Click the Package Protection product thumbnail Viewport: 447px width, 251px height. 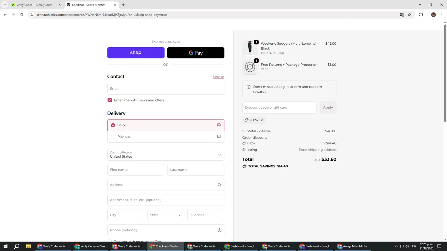point(250,67)
